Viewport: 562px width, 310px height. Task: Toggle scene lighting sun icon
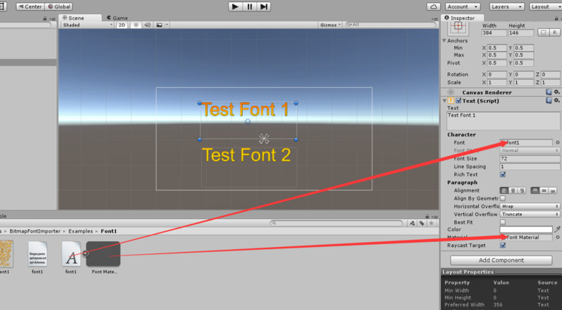tap(136, 25)
